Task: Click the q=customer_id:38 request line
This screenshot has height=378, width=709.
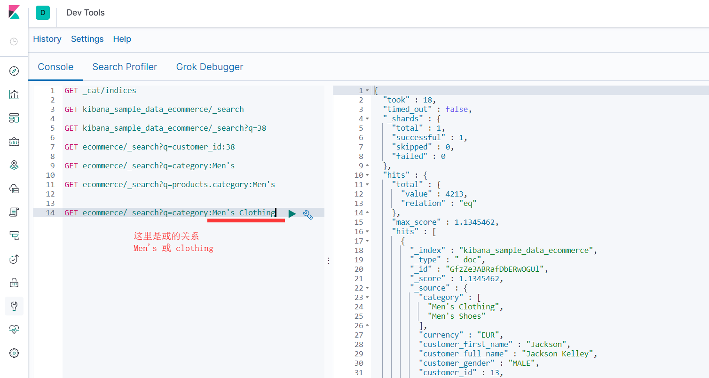Action: click(x=150, y=147)
